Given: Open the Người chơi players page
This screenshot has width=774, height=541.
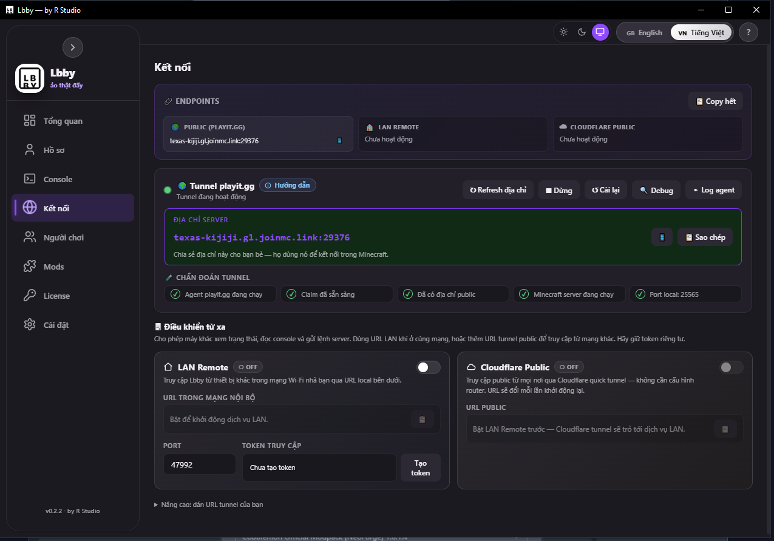Looking at the screenshot, I should click(x=73, y=237).
